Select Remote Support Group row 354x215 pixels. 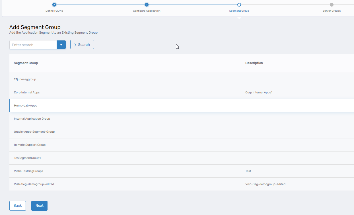click(x=30, y=145)
